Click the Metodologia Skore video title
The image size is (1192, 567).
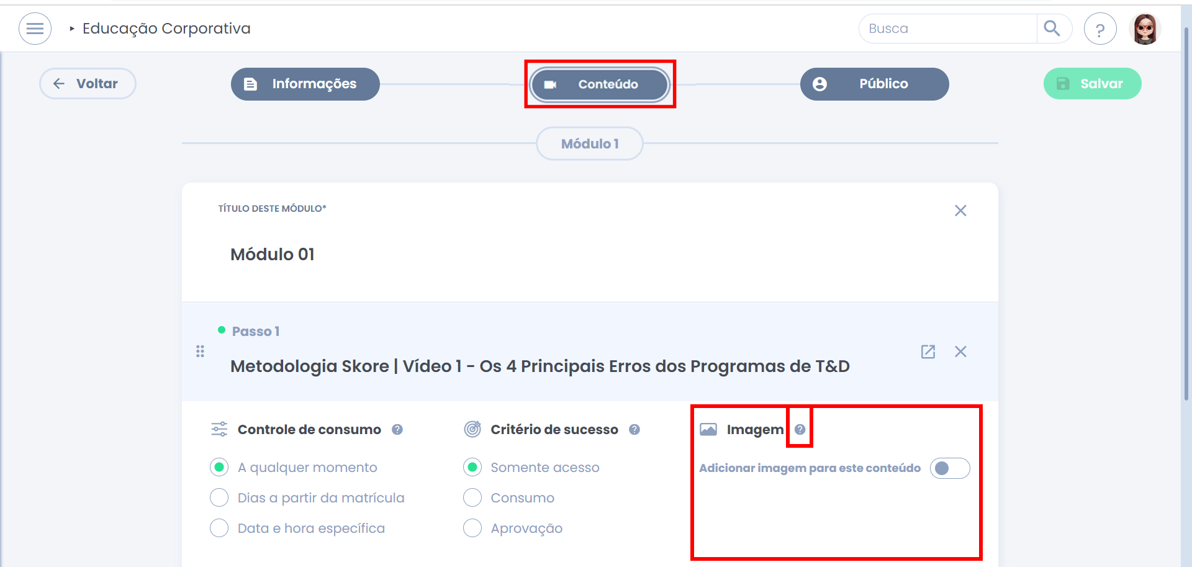tap(540, 366)
